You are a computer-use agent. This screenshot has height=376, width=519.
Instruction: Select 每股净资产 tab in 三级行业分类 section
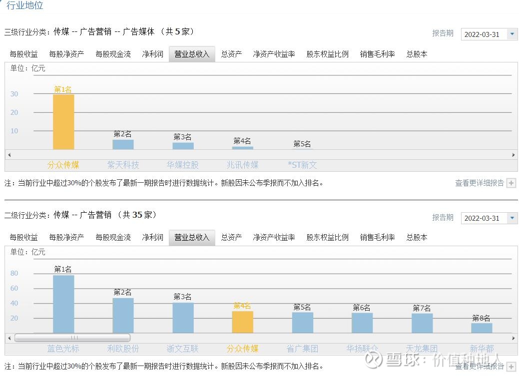(x=66, y=54)
